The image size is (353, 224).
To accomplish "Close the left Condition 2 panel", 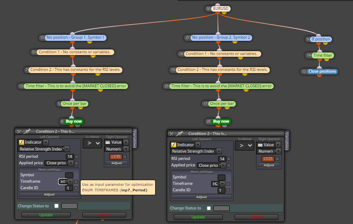I will [x=19, y=132].
